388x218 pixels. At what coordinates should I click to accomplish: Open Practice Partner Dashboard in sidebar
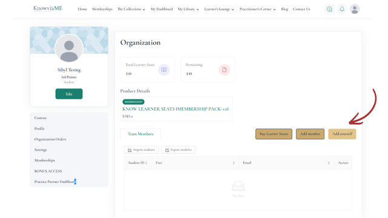point(55,182)
